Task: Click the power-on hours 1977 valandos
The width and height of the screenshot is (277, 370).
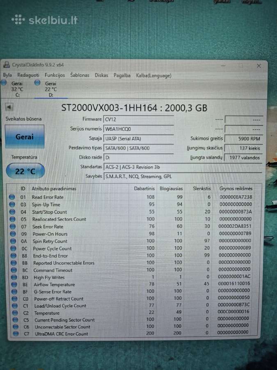Action: click(243, 157)
